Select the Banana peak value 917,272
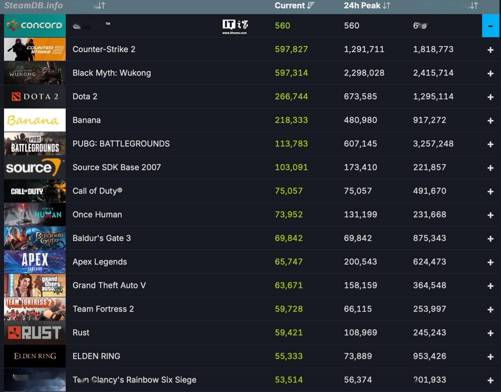Viewport: 501px width, 392px height. 429,120
